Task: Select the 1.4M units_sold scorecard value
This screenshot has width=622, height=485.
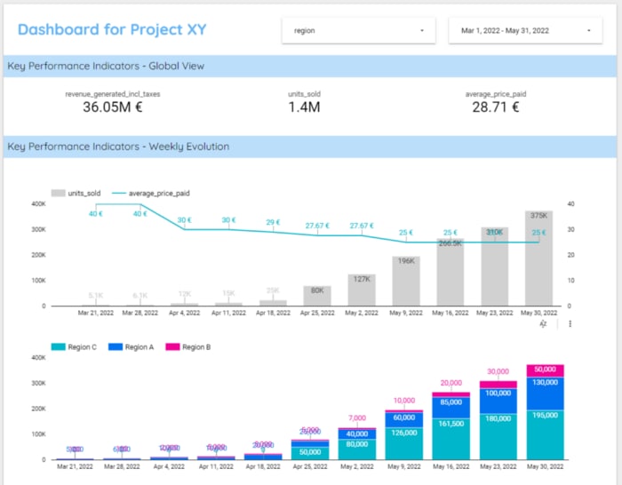Action: (304, 107)
